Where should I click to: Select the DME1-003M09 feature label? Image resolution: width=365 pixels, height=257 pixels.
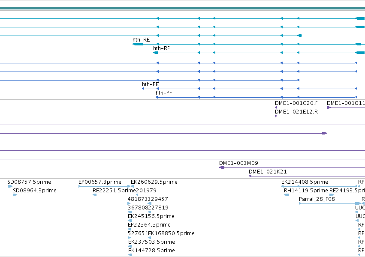point(238,163)
